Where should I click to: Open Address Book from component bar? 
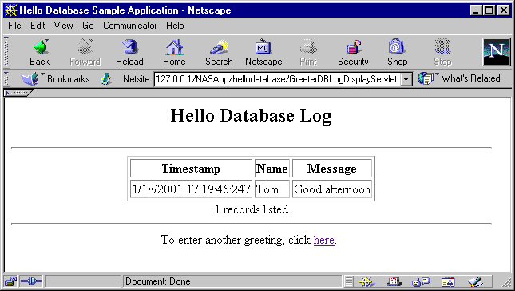pos(448,281)
